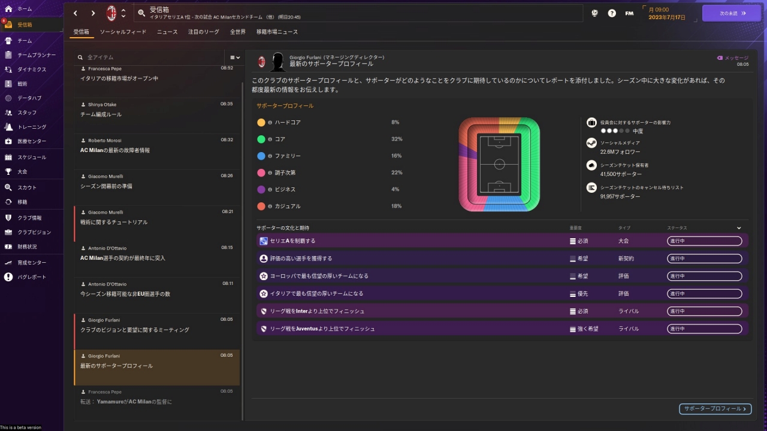The image size is (767, 431).
Task: Click the FM logo icon in top bar
Action: point(629,13)
